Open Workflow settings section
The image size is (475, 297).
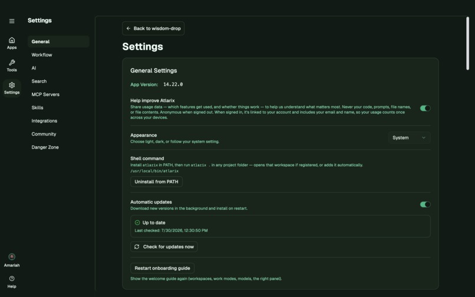(x=58, y=55)
